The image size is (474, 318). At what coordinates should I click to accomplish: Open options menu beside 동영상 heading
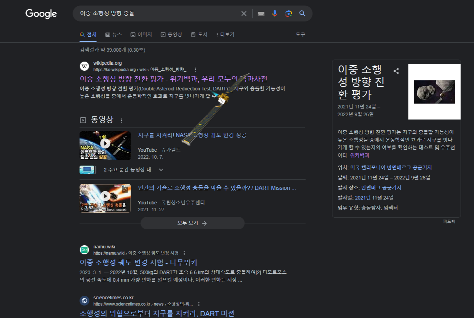click(121, 121)
